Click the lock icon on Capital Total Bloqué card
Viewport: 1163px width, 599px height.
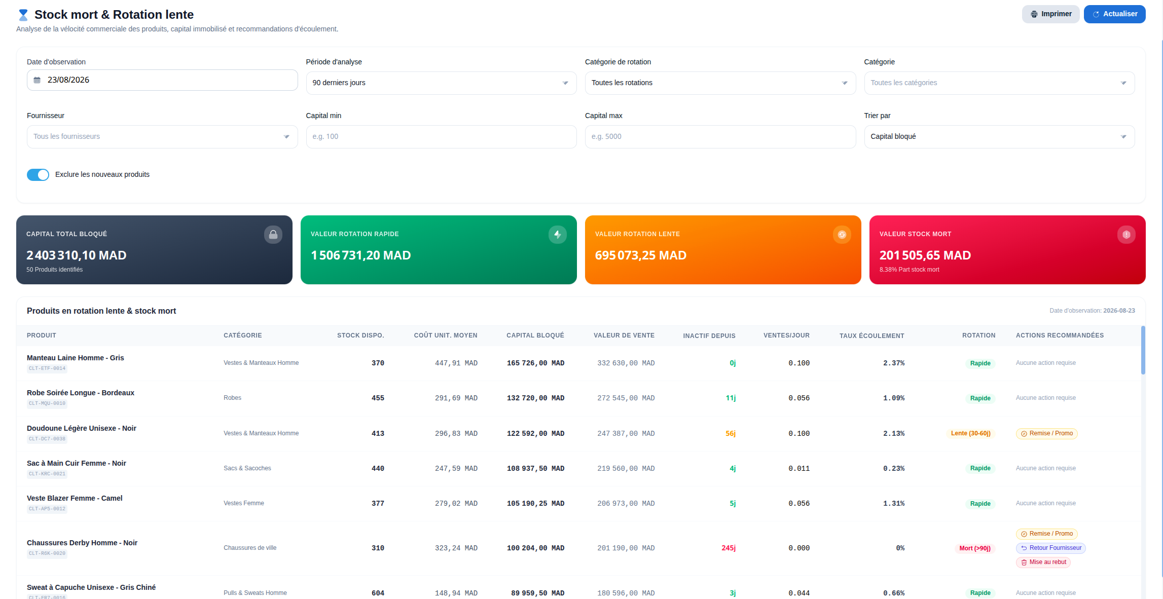(x=273, y=235)
